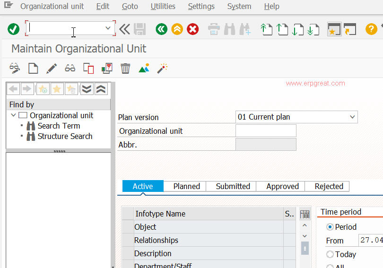
Task: Click the glasses-with-pencil icon
Action: coord(15,69)
